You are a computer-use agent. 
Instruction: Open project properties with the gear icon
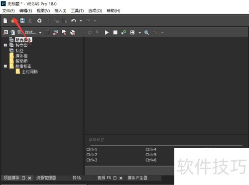(39, 21)
